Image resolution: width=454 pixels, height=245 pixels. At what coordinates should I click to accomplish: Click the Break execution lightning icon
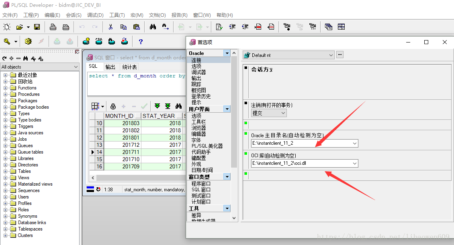tap(41, 41)
